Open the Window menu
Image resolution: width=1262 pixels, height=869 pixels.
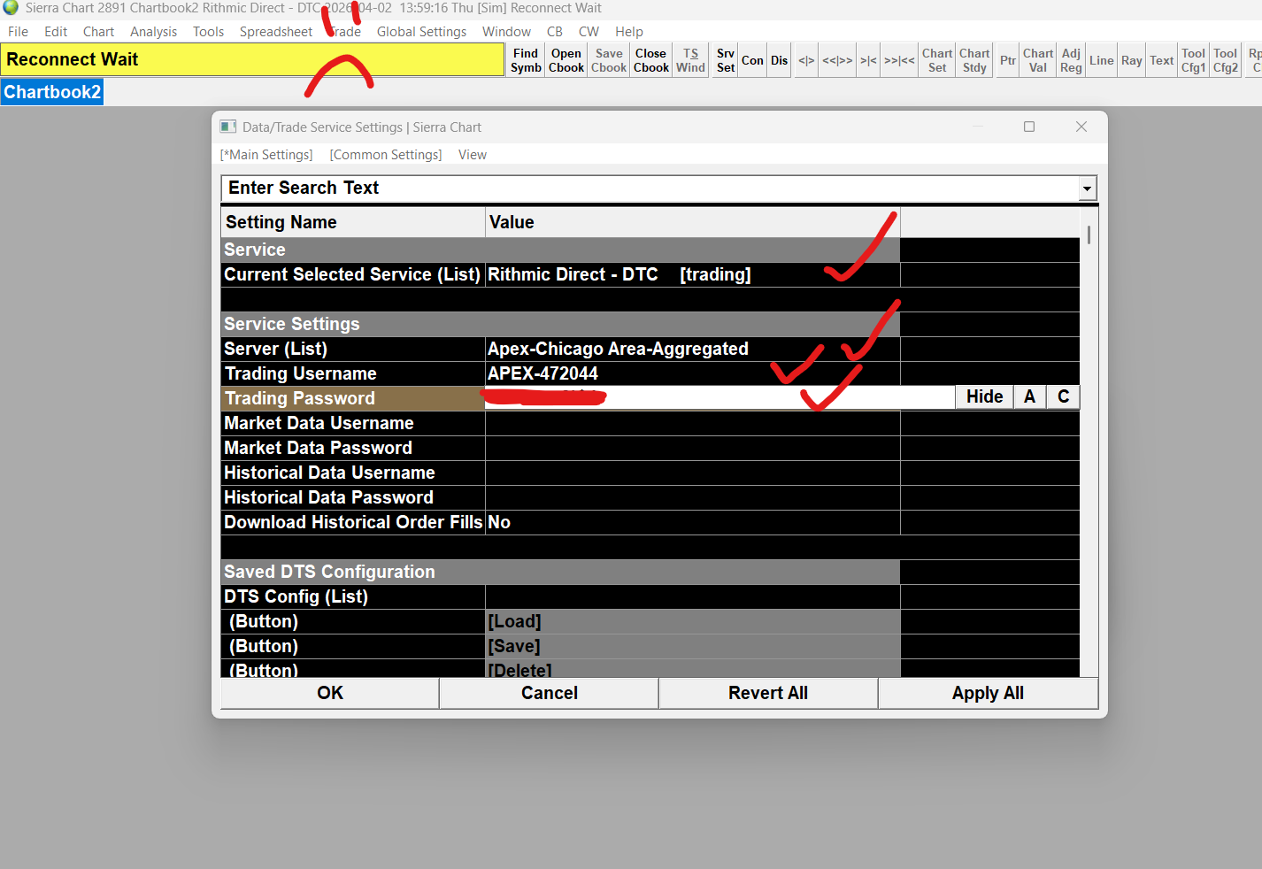point(506,32)
